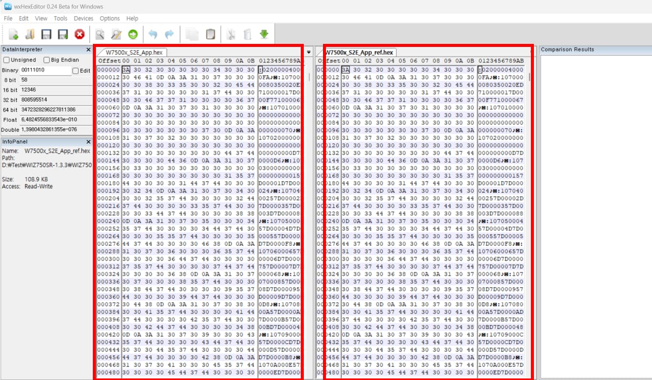
Task: Save the file using first floppy icon
Action: [x=46, y=34]
